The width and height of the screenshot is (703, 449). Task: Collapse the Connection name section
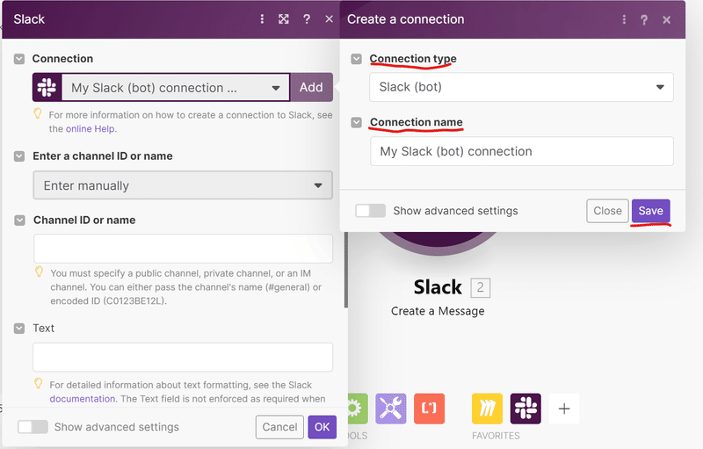pyautogui.click(x=357, y=122)
